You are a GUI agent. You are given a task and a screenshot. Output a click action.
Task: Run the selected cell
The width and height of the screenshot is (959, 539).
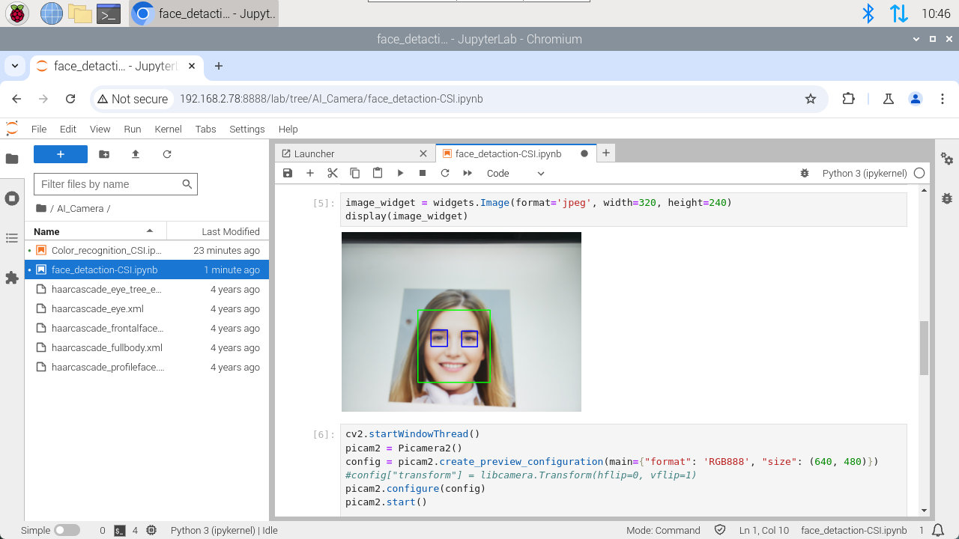coord(400,173)
